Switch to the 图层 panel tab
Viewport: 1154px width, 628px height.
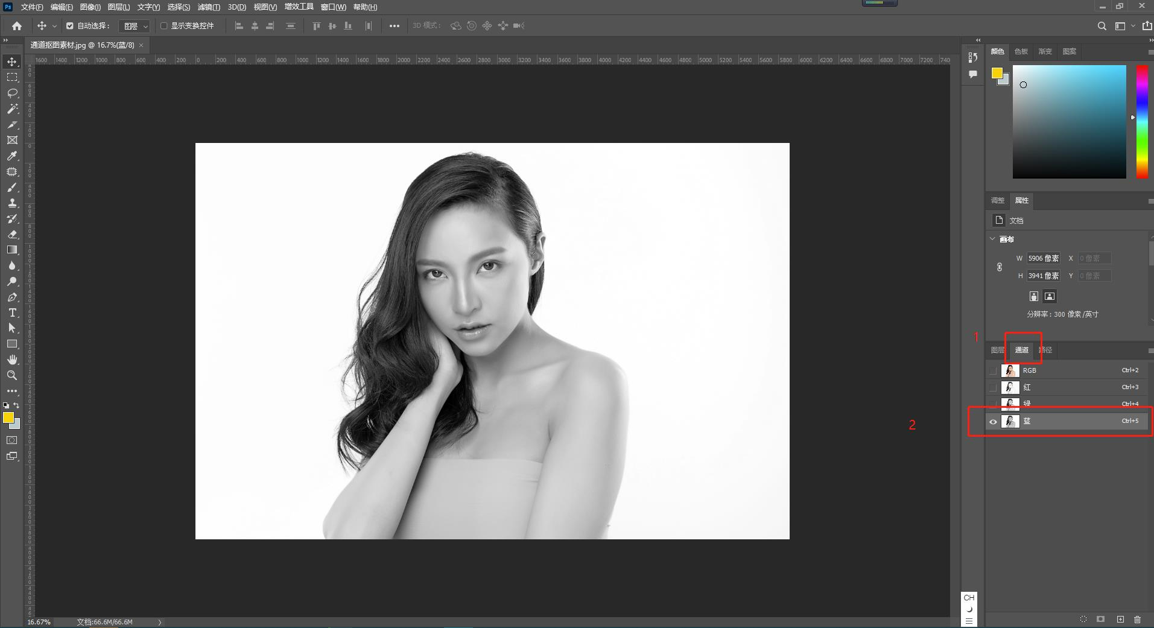997,350
